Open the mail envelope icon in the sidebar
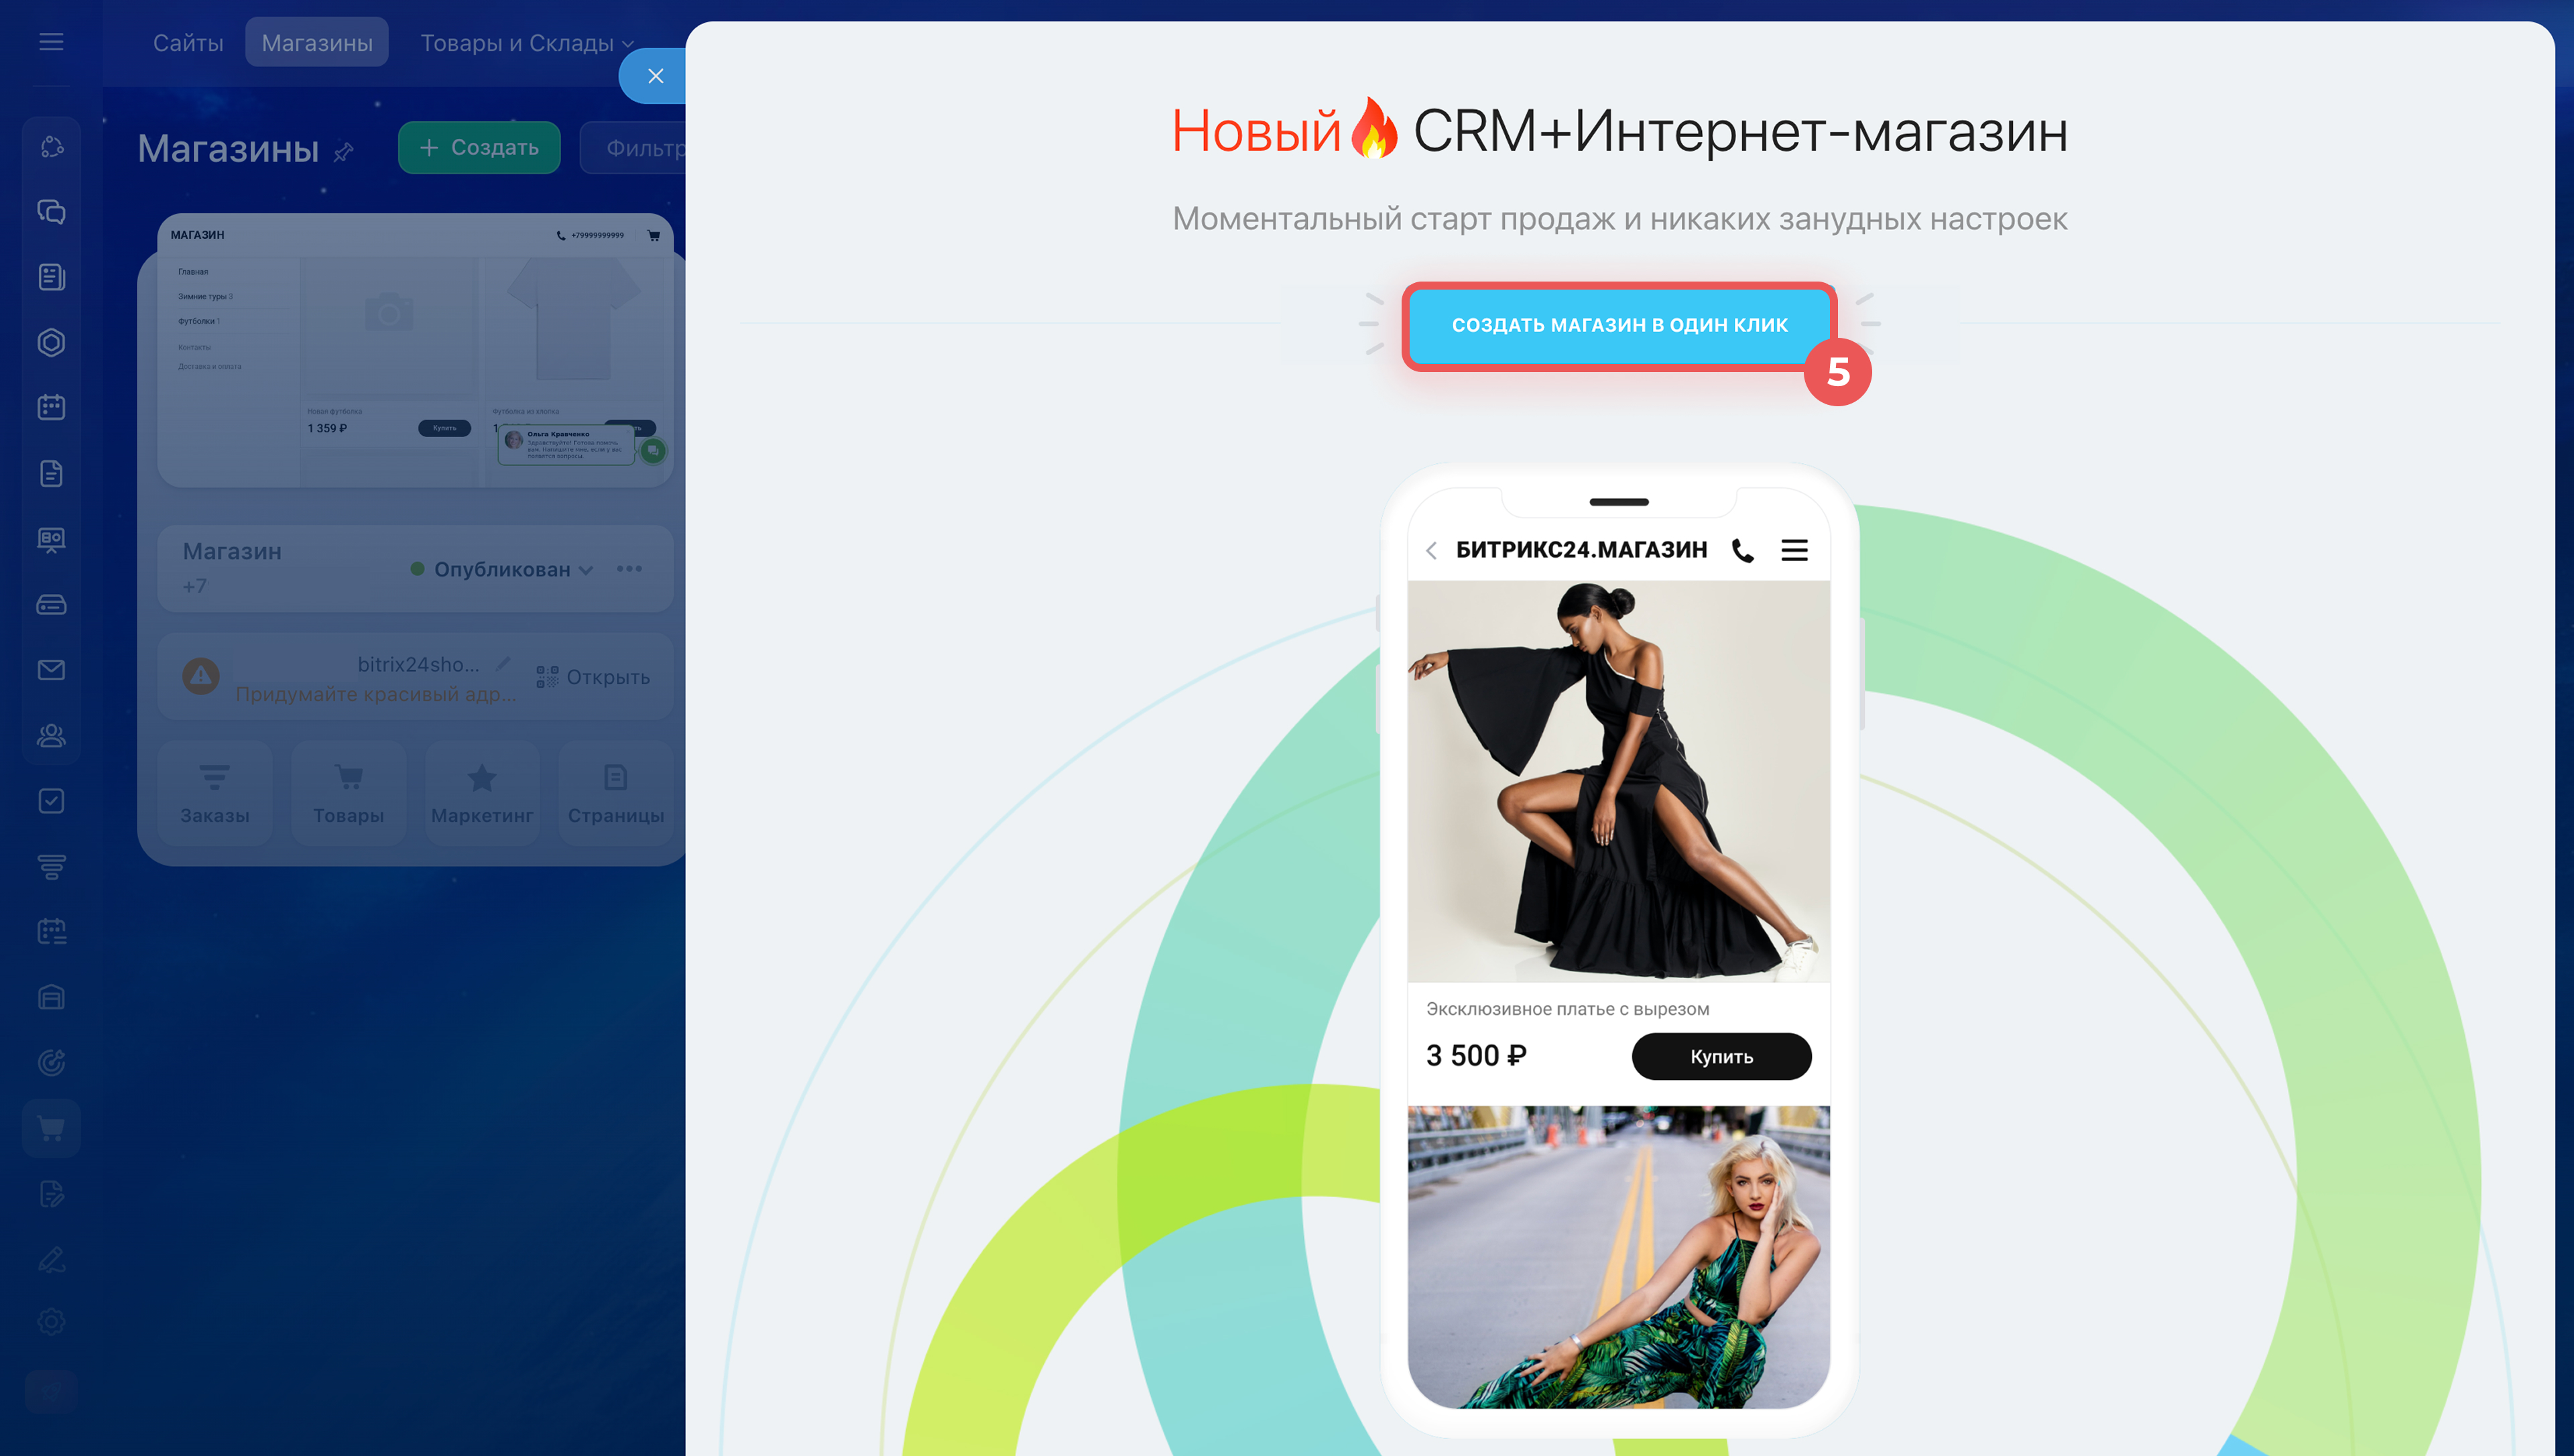Image resolution: width=2574 pixels, height=1456 pixels. pos(51,670)
